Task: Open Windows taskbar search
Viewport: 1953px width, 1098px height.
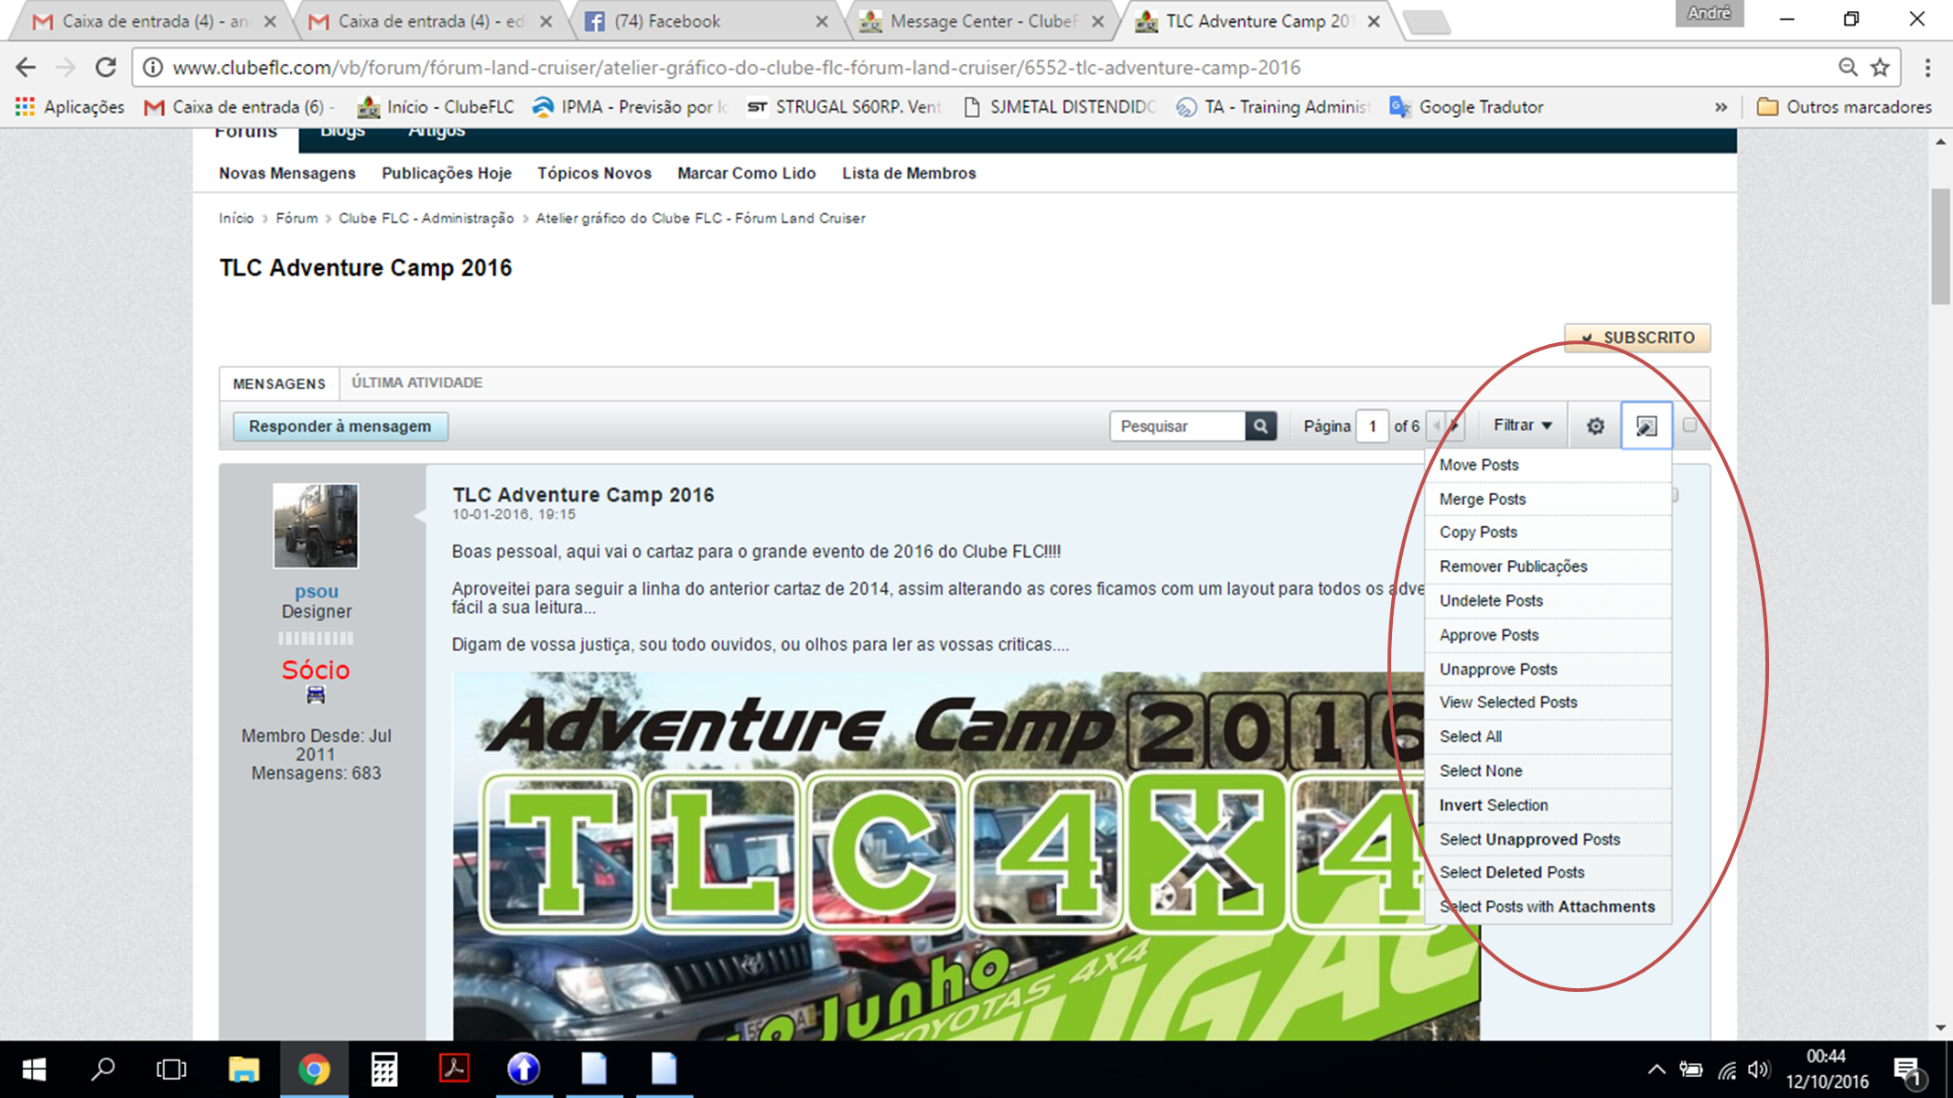Action: [103, 1069]
